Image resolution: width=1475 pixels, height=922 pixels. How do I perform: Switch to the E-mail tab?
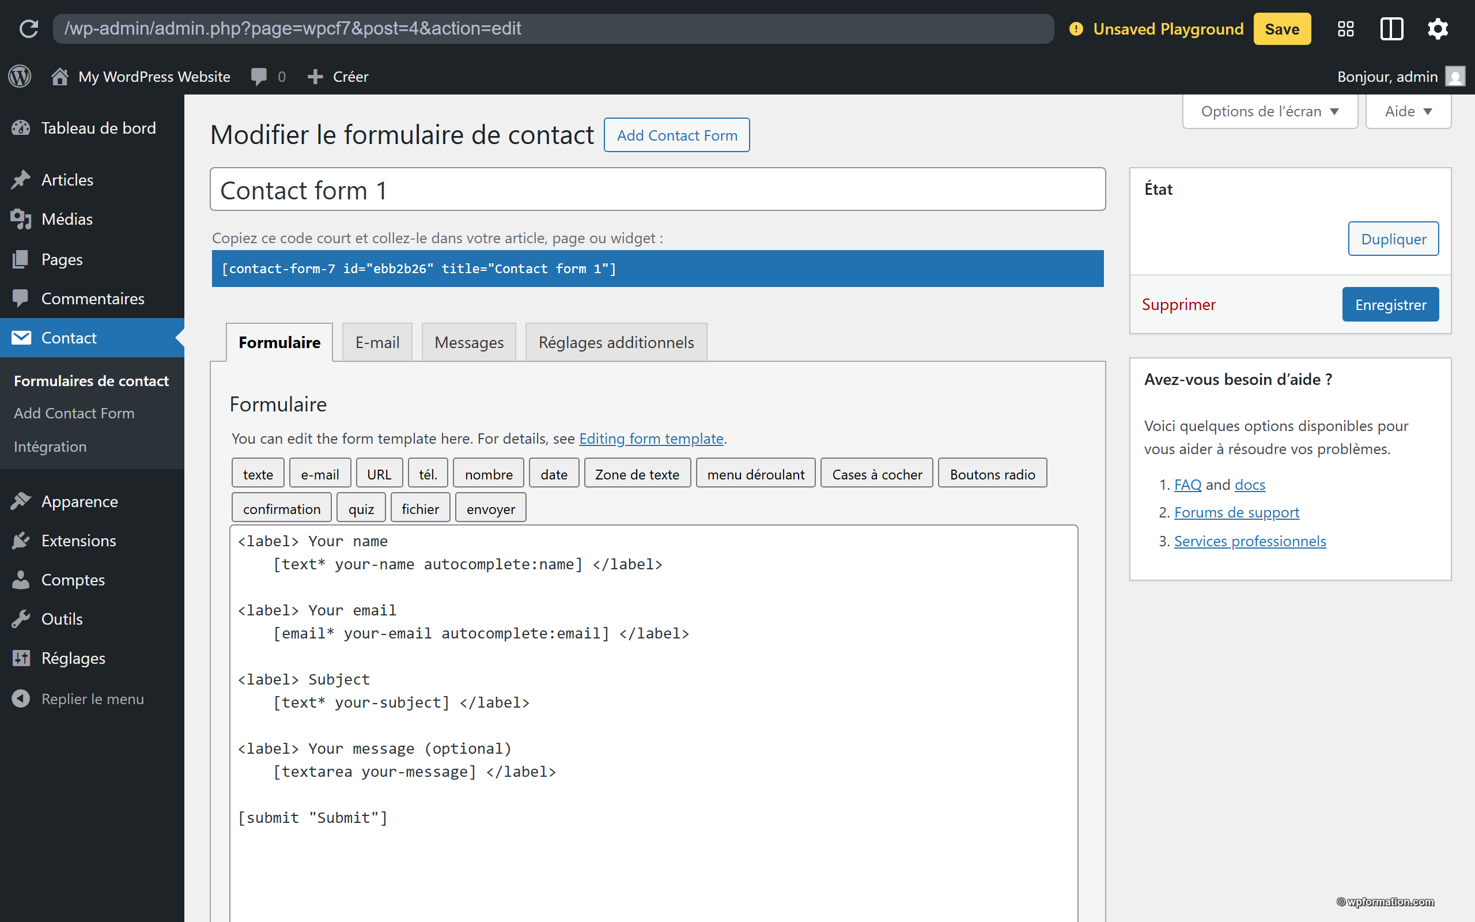click(x=377, y=342)
